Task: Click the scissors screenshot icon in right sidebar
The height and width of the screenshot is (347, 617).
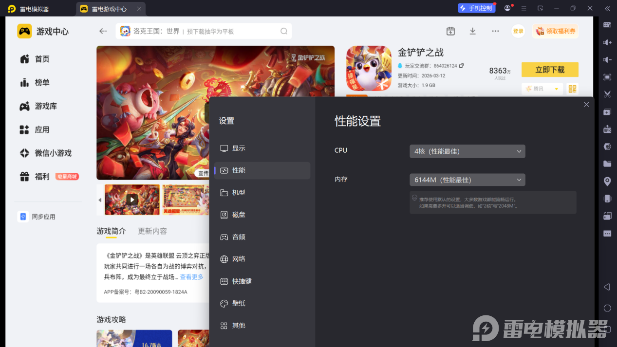Action: click(607, 94)
